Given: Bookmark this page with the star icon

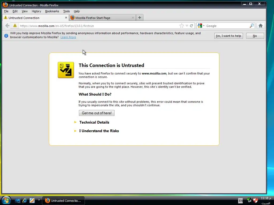Looking at the screenshot, I should (182, 26).
